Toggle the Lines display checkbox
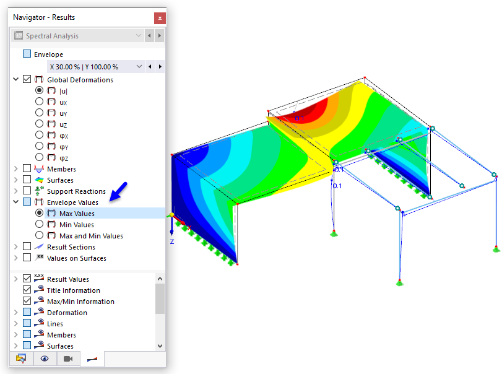Screen dimensions: 502x374 pos(27,323)
